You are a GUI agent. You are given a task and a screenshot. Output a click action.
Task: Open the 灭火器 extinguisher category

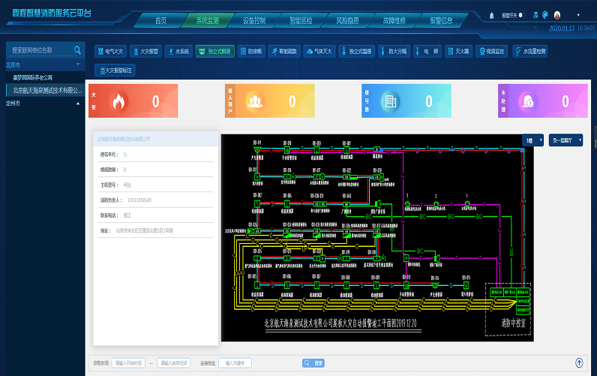point(458,51)
